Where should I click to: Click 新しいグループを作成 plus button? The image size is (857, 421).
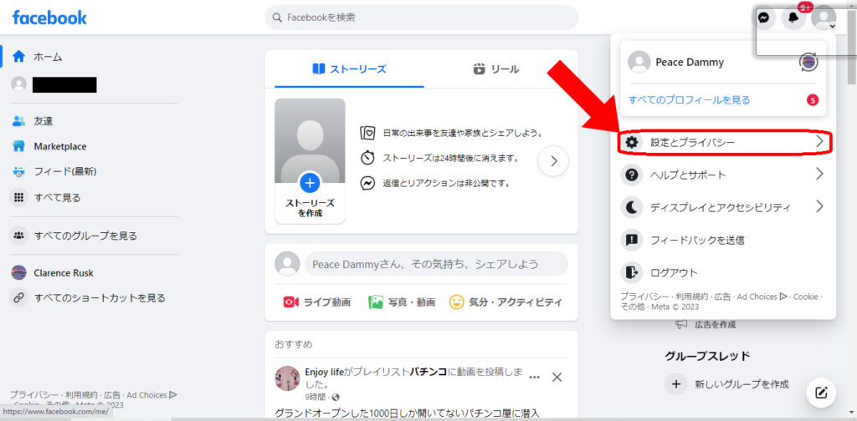click(676, 384)
